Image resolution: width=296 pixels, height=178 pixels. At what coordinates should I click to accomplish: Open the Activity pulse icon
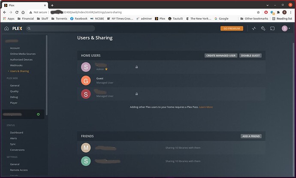click(254, 28)
